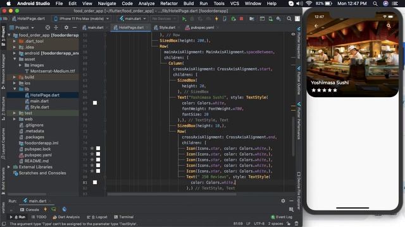This screenshot has height=227, width=405.
Task: Click white color swatch on line 77 gutter
Action: click(x=98, y=160)
